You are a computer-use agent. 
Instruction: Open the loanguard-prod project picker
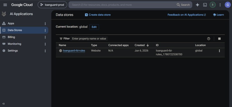[52, 5]
